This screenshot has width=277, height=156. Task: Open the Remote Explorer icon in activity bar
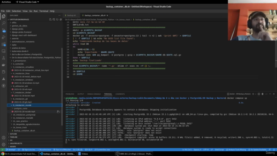(3, 51)
